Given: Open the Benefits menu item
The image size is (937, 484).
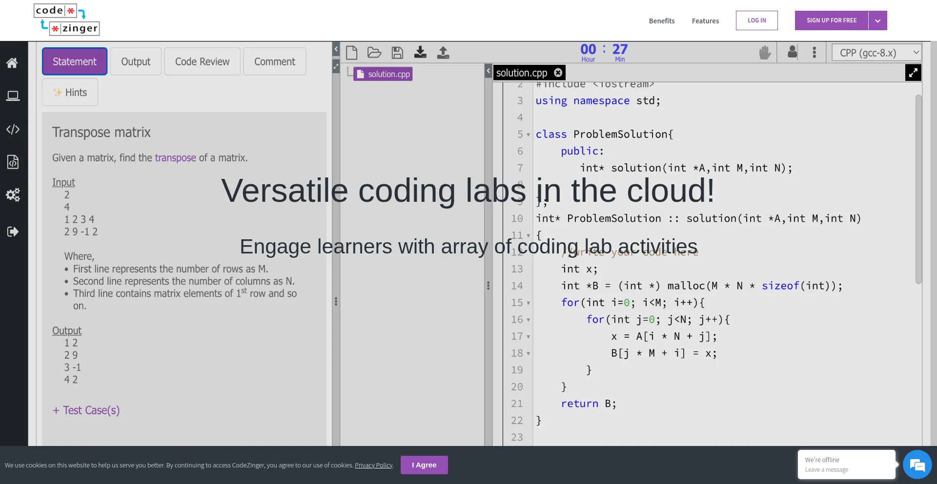Looking at the screenshot, I should [662, 21].
